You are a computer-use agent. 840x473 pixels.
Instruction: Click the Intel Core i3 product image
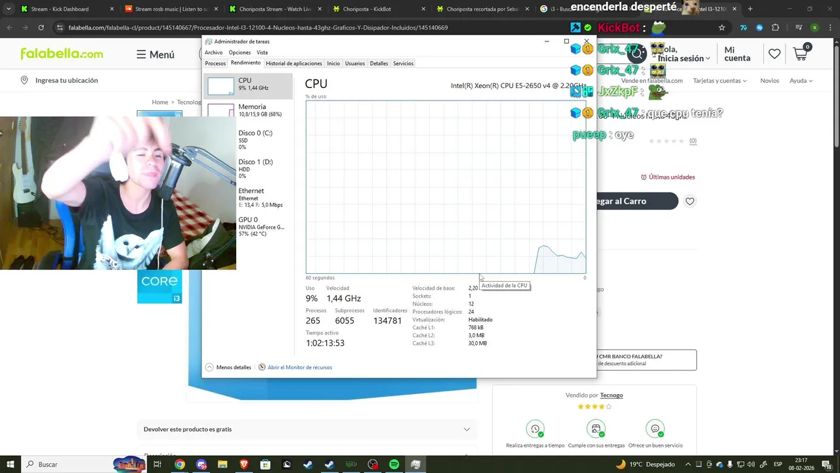[x=159, y=286]
